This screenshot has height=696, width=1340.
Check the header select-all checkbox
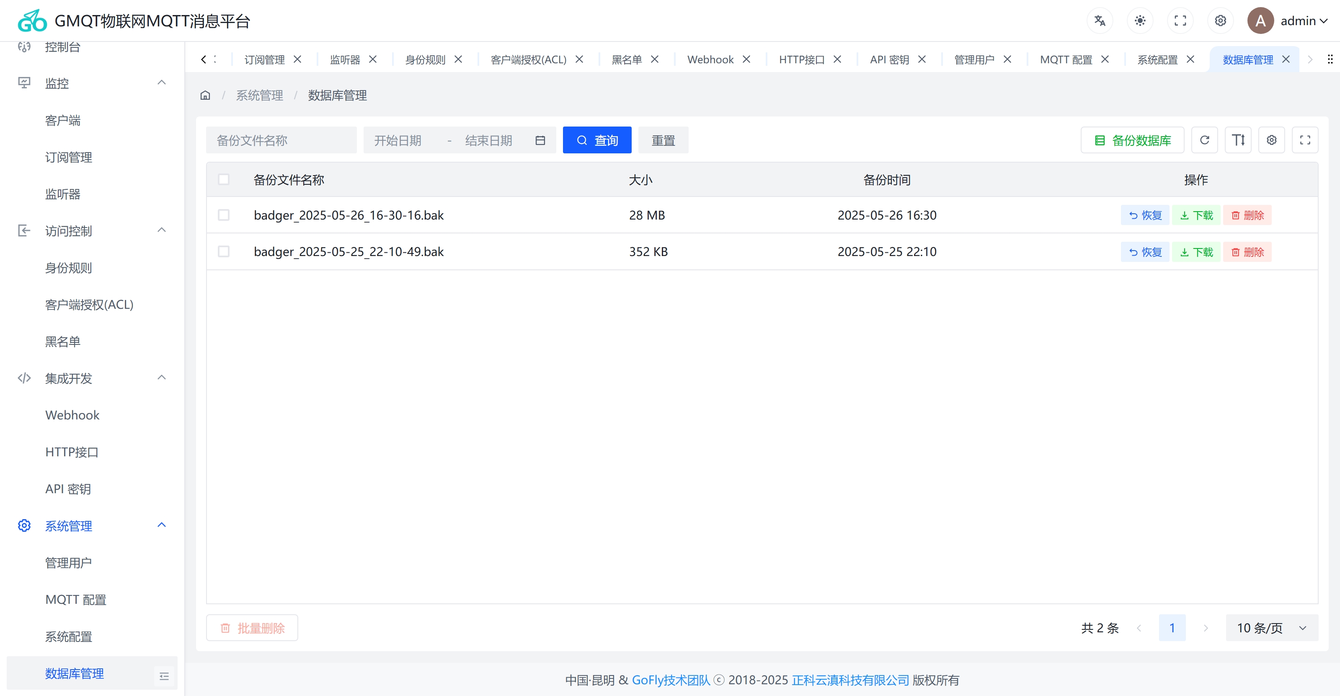[224, 179]
